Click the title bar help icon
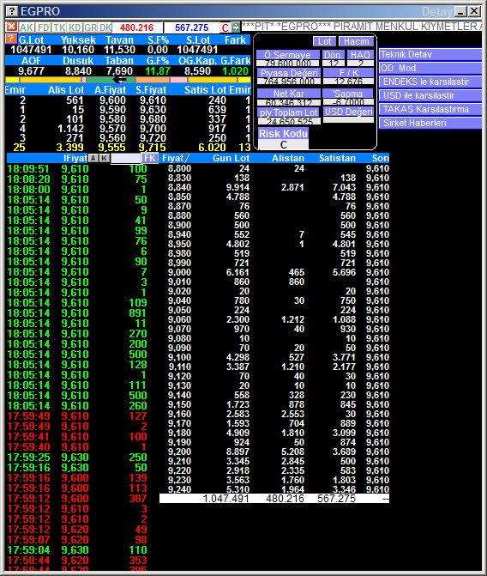 (12, 11)
